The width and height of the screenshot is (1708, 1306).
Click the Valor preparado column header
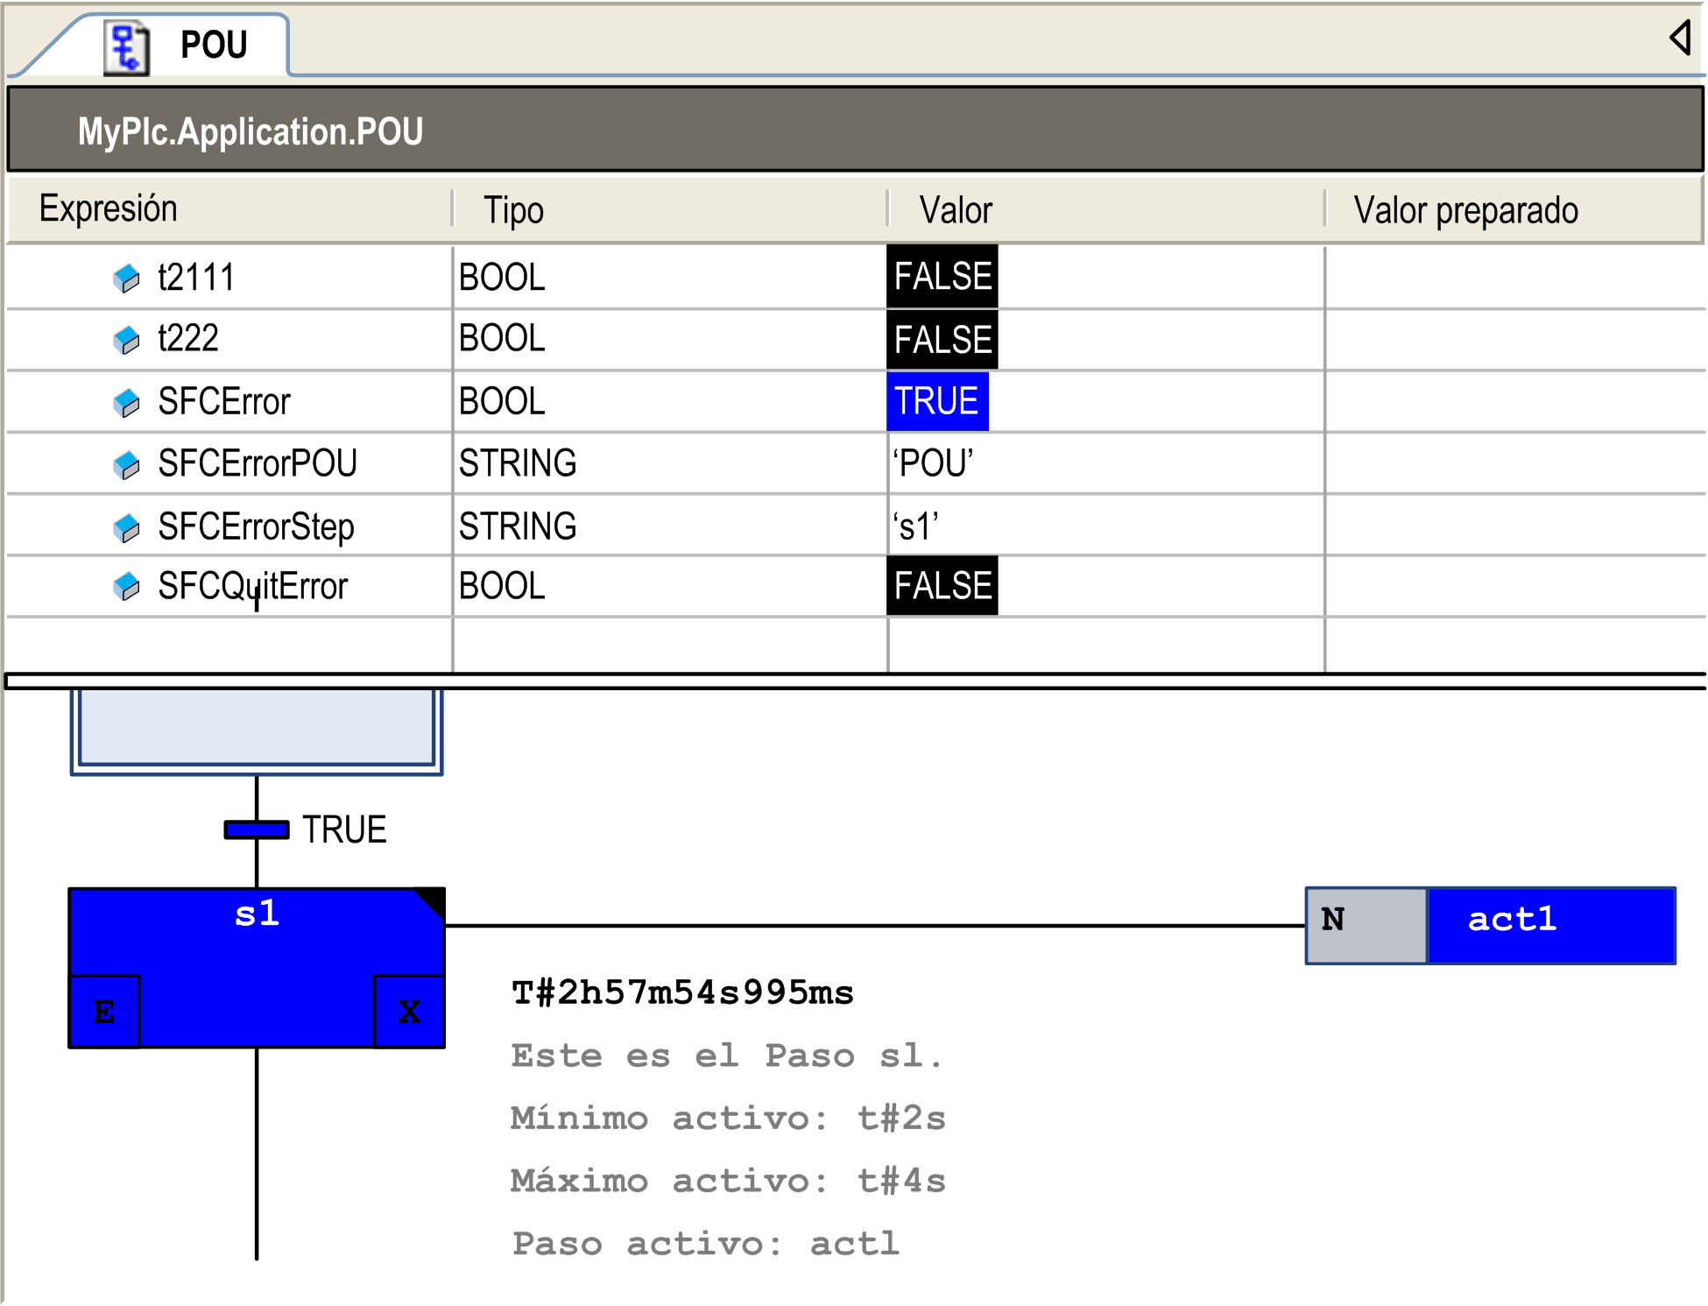pyautogui.click(x=1465, y=211)
